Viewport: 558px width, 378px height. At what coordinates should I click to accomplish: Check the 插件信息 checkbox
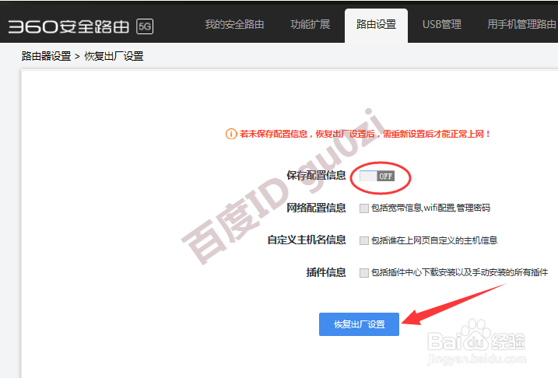point(363,273)
